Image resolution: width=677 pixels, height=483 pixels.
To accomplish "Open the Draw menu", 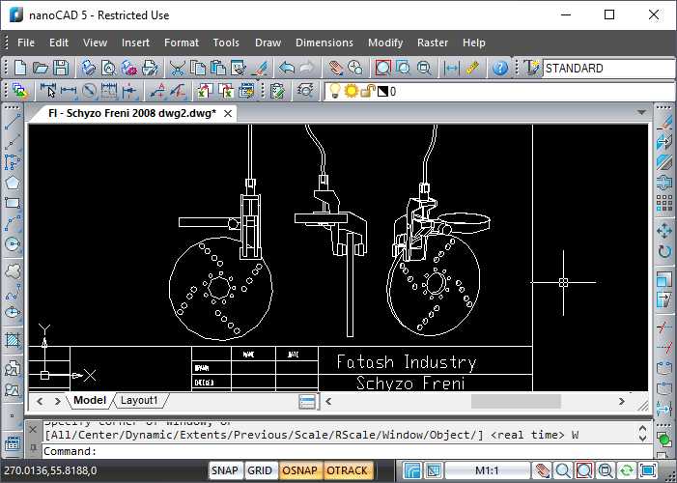I will pyautogui.click(x=268, y=43).
